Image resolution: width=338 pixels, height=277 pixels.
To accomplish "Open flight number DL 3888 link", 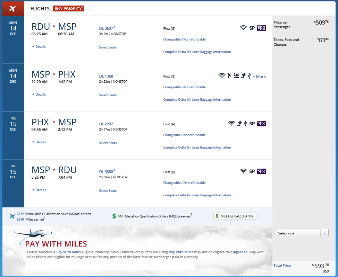I will (106, 172).
